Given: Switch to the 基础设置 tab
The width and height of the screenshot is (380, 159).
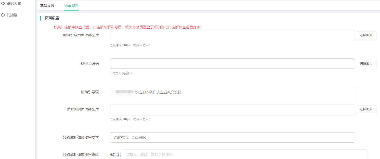Looking at the screenshot, I should click(x=47, y=6).
